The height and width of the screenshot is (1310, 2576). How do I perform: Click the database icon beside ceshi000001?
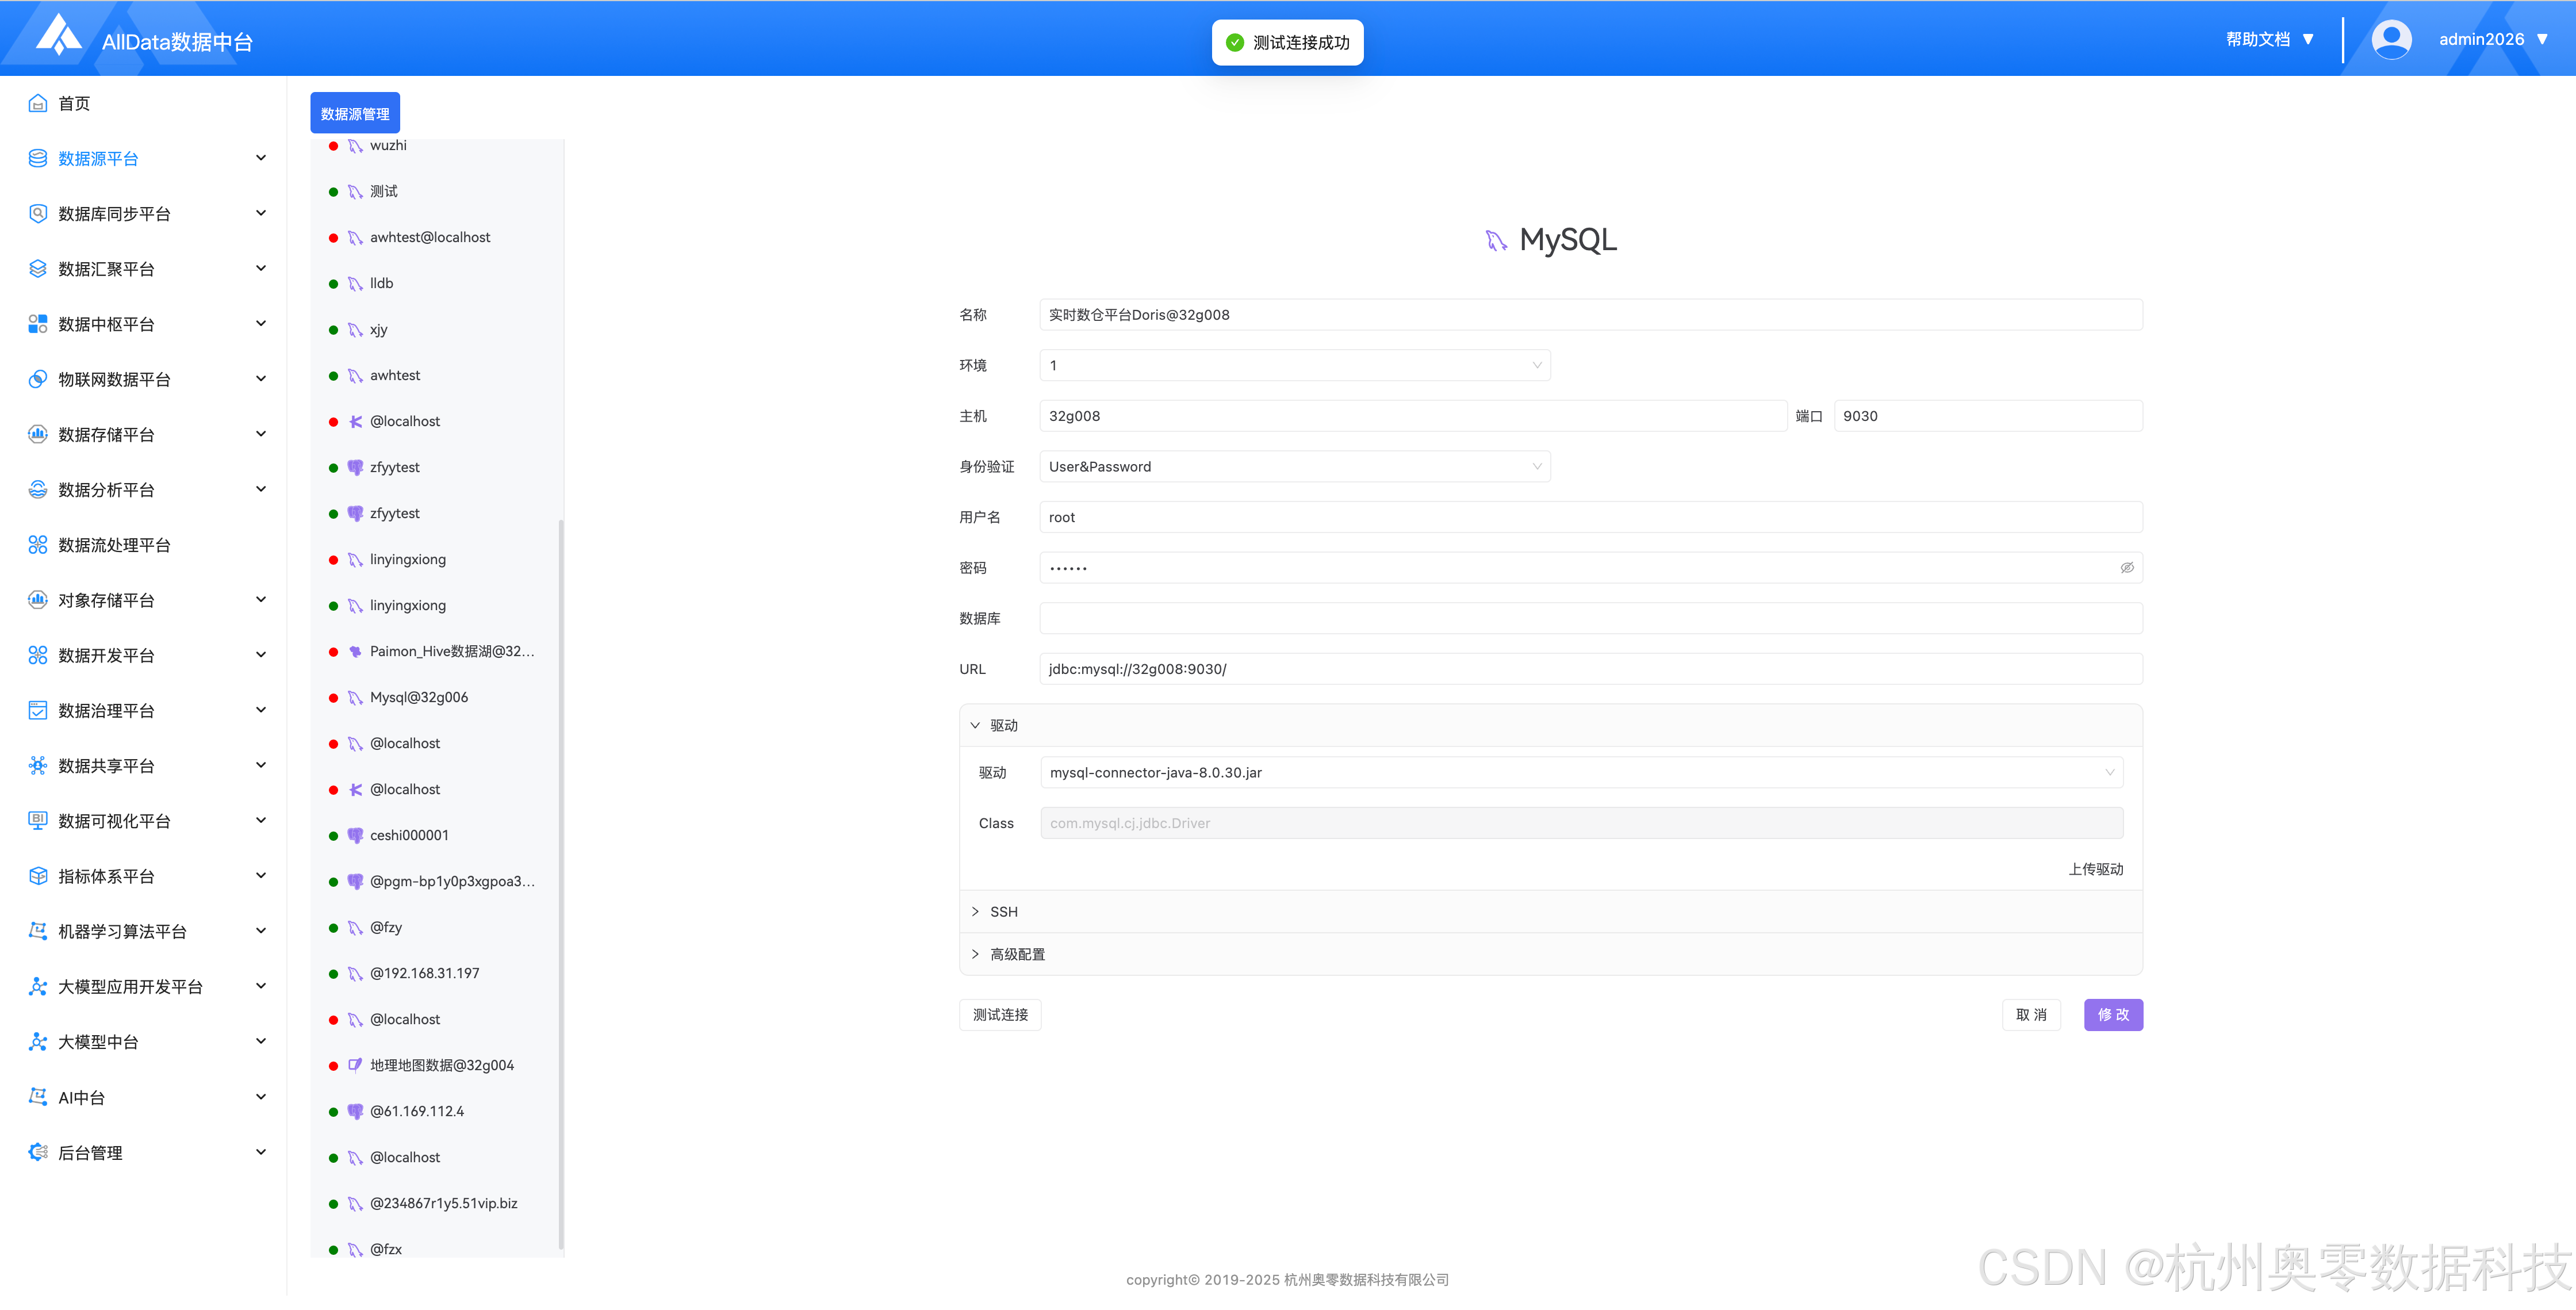(x=355, y=835)
